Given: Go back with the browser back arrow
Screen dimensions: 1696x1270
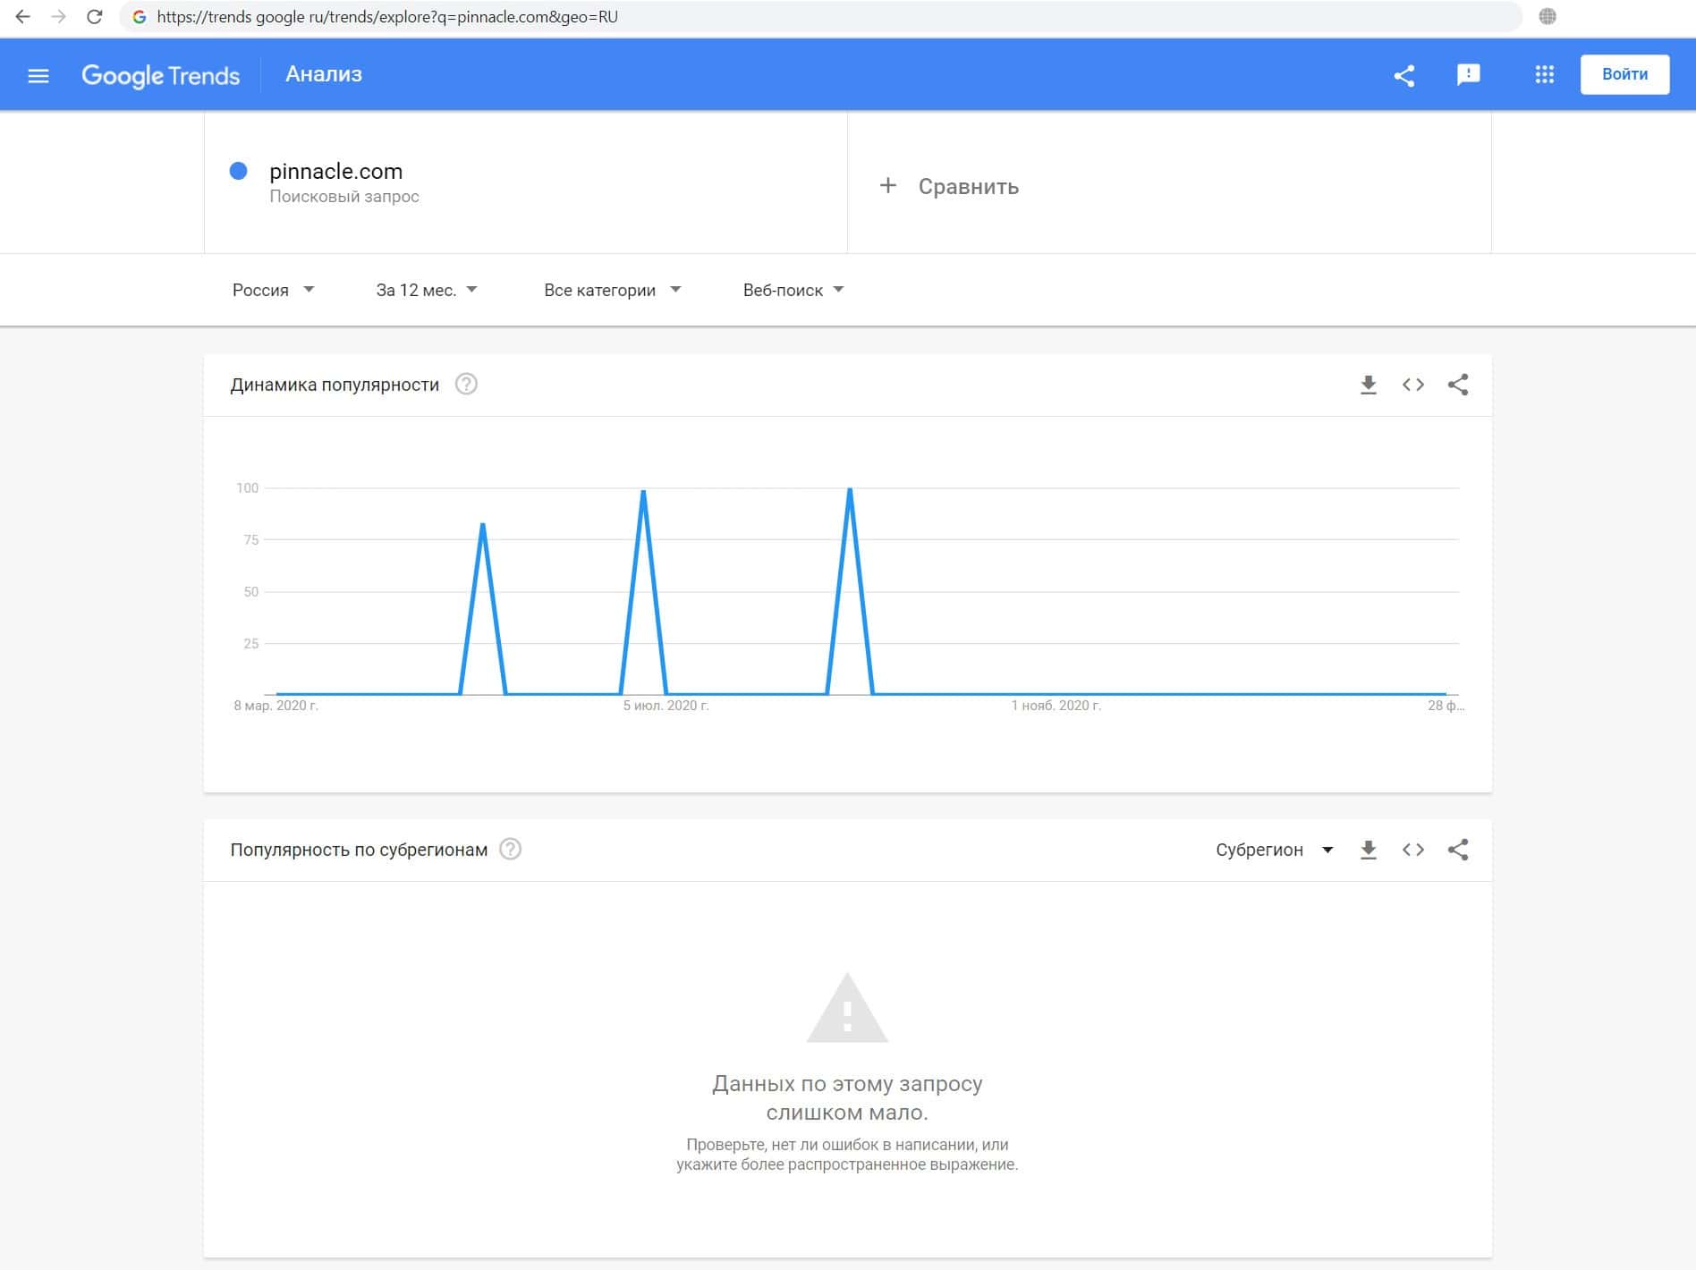Looking at the screenshot, I should [x=23, y=16].
